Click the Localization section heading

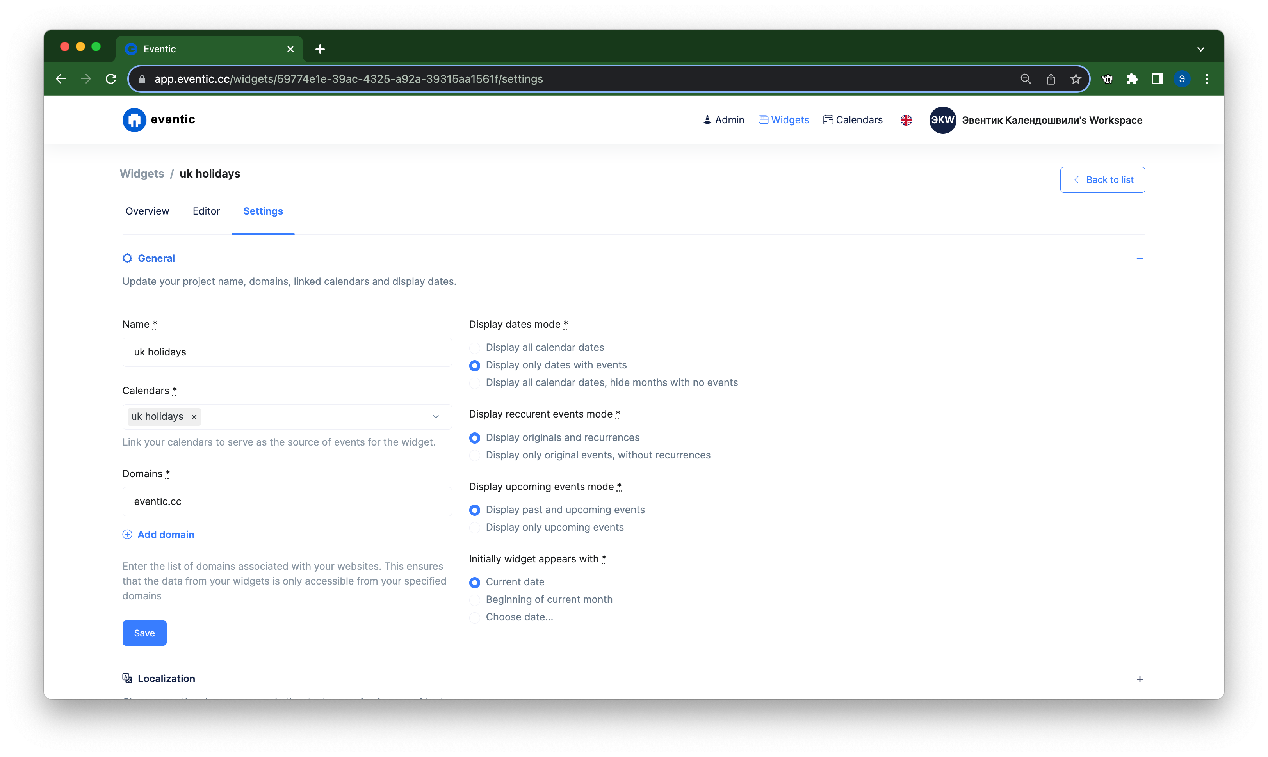click(x=166, y=679)
